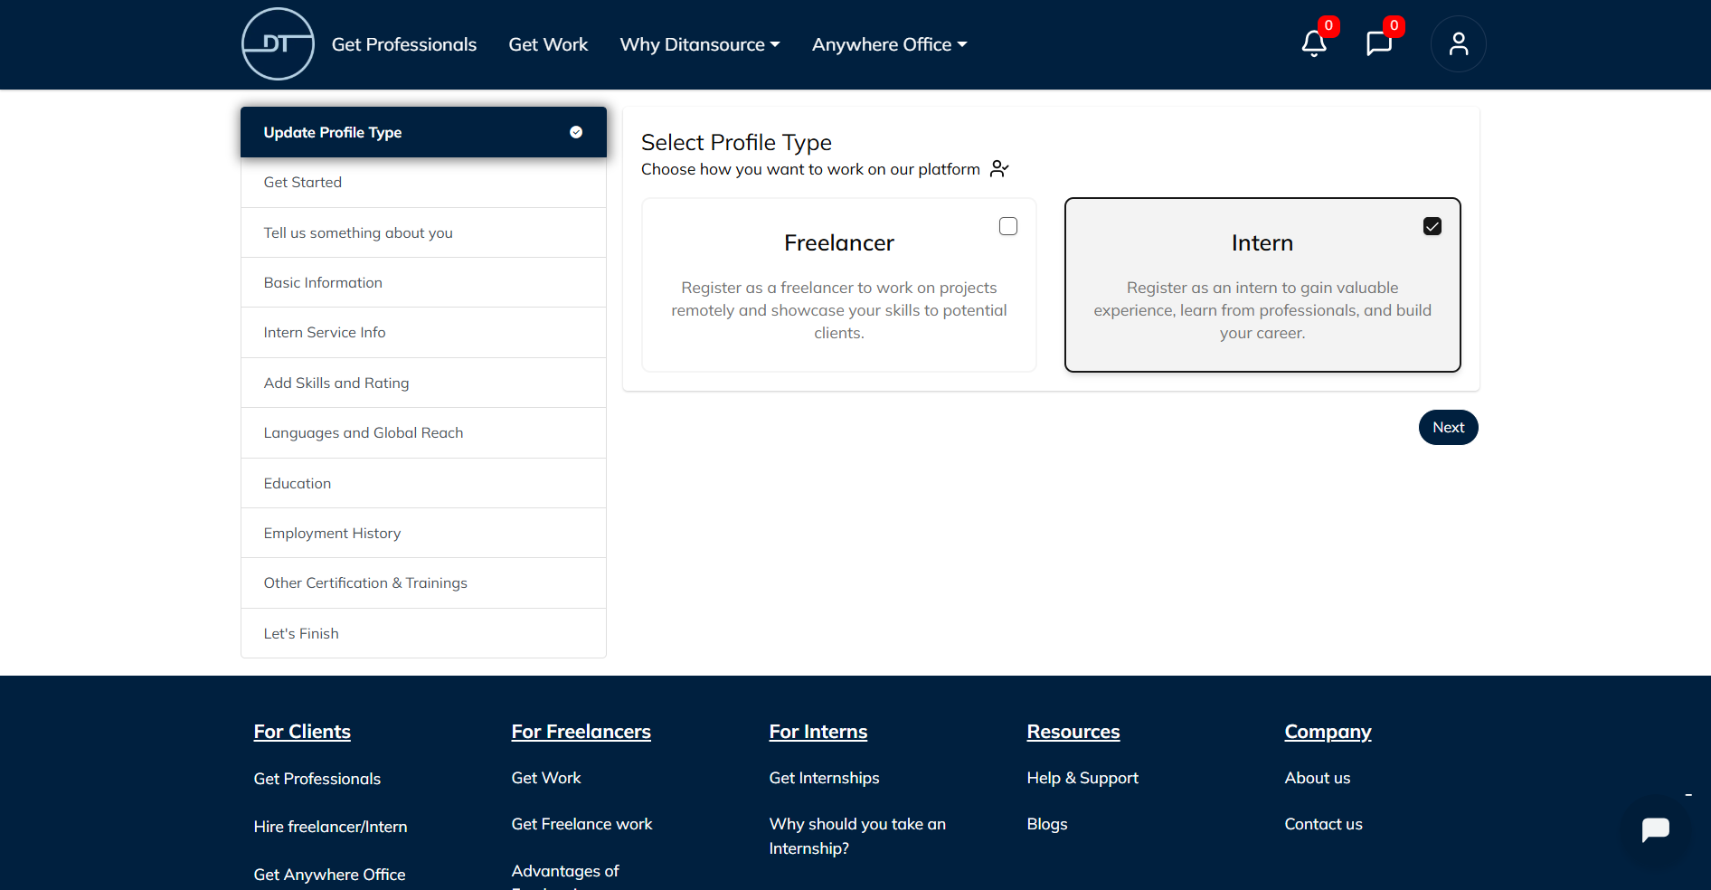Screen dimensions: 1711x890
Task: Open the Intern Service Info step
Action: 423,333
